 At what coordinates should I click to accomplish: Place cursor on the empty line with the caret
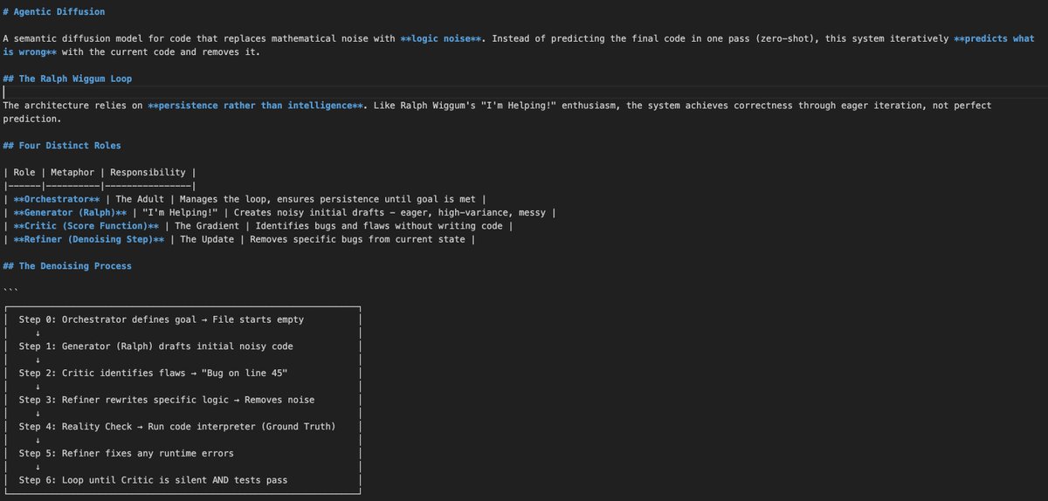[x=524, y=92]
